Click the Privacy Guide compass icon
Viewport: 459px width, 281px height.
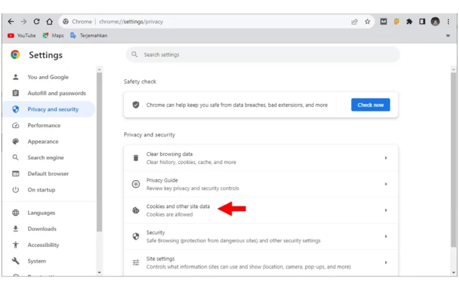tap(136, 184)
